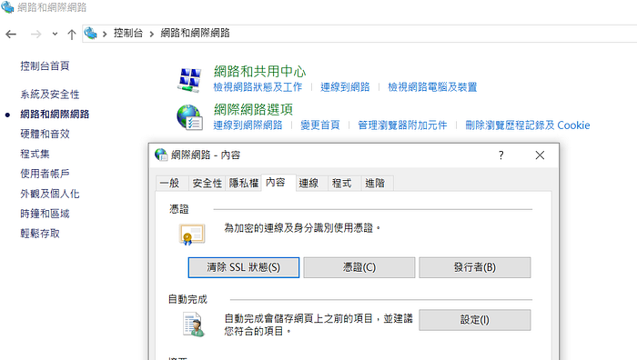Image resolution: width=637 pixels, height=360 pixels.
Task: Click the AutoComplete document-person icon
Action: [193, 325]
